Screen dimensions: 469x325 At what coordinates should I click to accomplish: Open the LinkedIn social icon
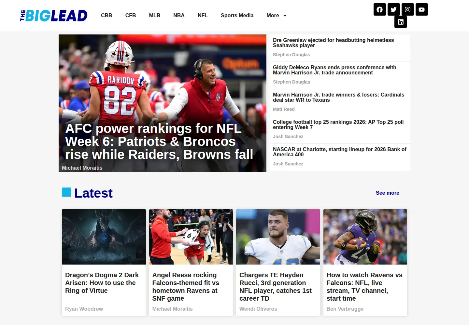pyautogui.click(x=401, y=22)
